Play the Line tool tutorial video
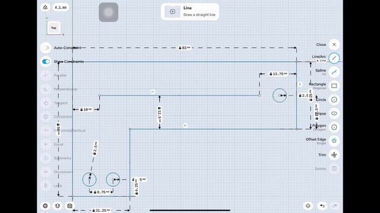Screen dimensions: 380x213 pos(172,12)
